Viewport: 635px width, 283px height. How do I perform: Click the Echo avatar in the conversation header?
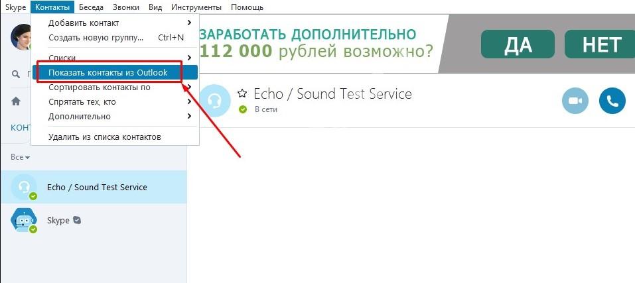click(x=215, y=101)
